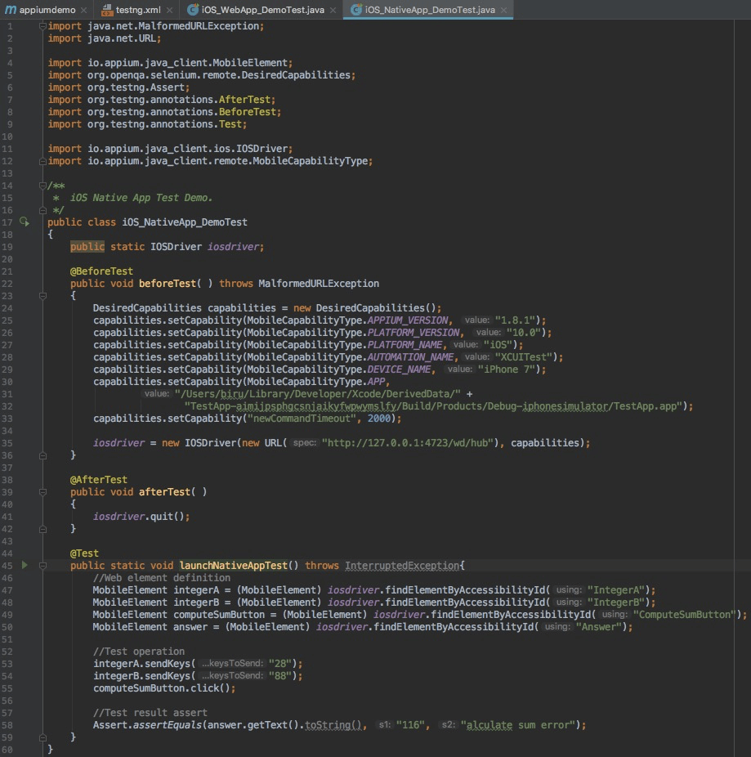Viewport: 751px width, 757px height.
Task: Click iOS_WebApp_DemoTest.java class icon in tab
Action: pos(192,10)
